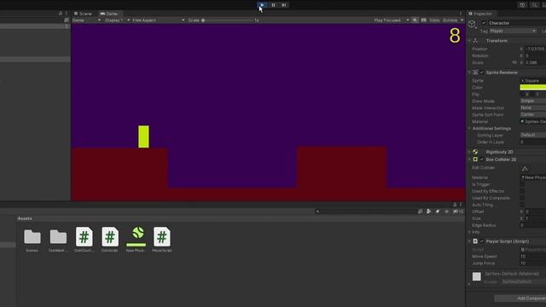Click the Sprite Renderer component icon
Image resolution: width=546 pixels, height=307 pixels.
475,72
